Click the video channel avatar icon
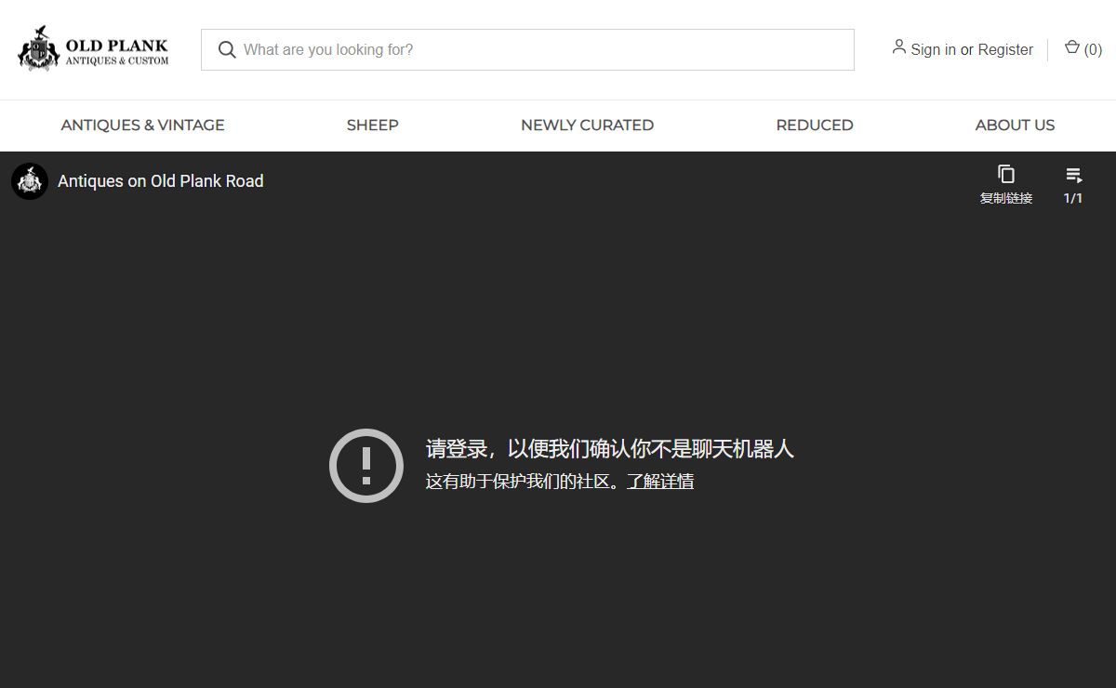The width and height of the screenshot is (1116, 688). coord(30,181)
